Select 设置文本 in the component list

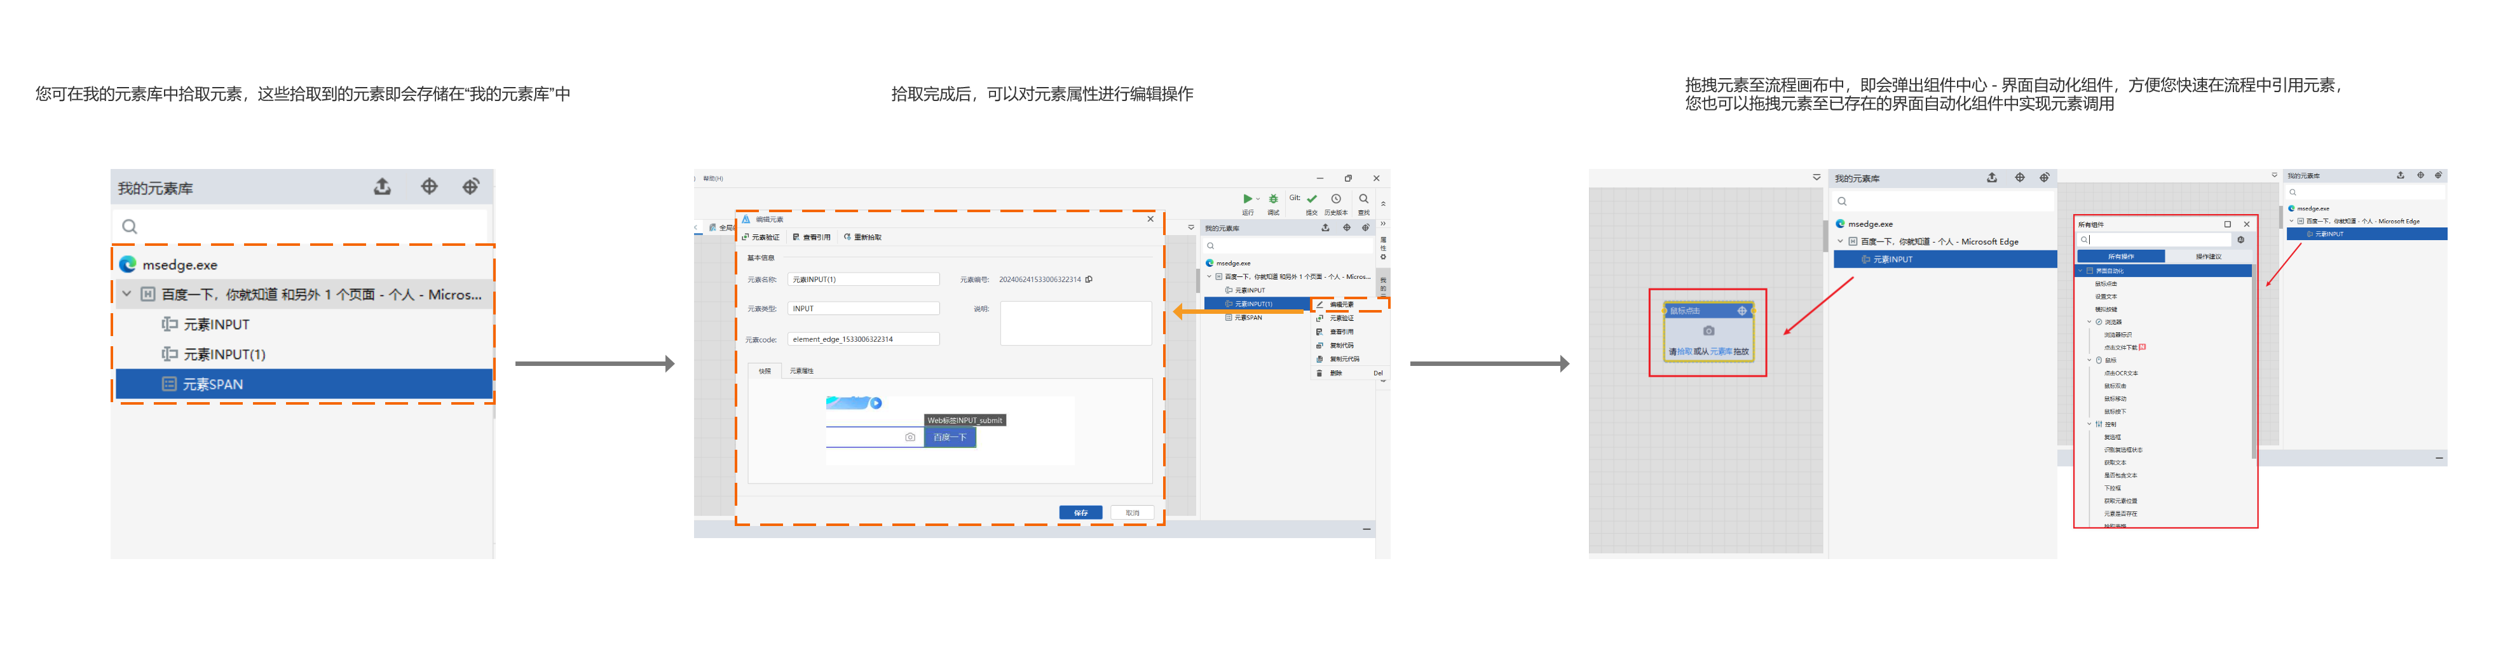click(x=2106, y=297)
